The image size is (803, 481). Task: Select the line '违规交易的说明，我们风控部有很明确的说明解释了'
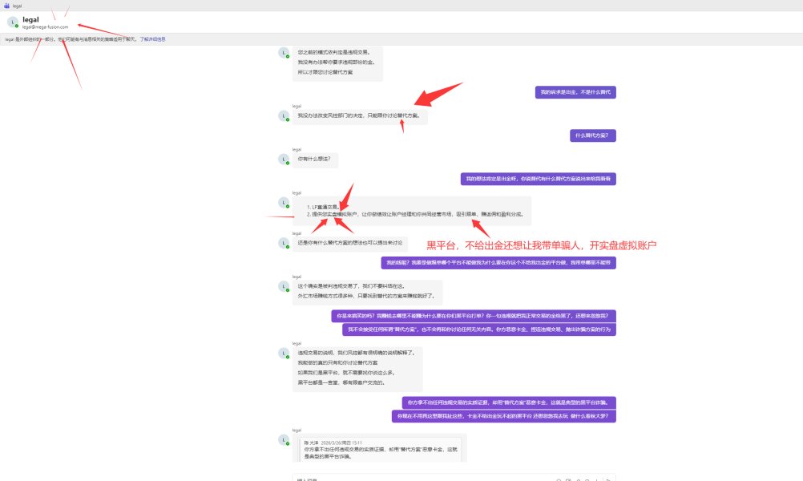pyautogui.click(x=357, y=353)
